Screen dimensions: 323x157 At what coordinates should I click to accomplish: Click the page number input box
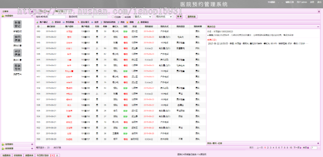point(314,148)
